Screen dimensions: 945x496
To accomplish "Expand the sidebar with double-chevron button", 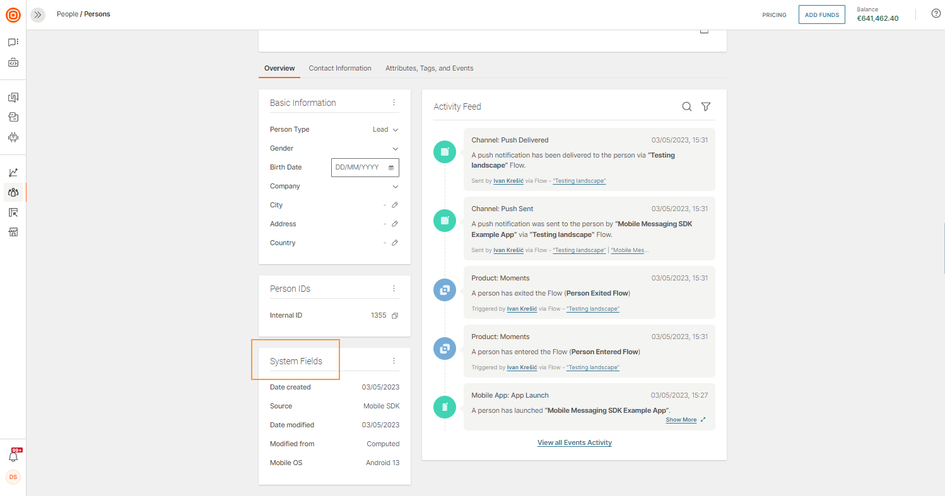I will pos(38,14).
